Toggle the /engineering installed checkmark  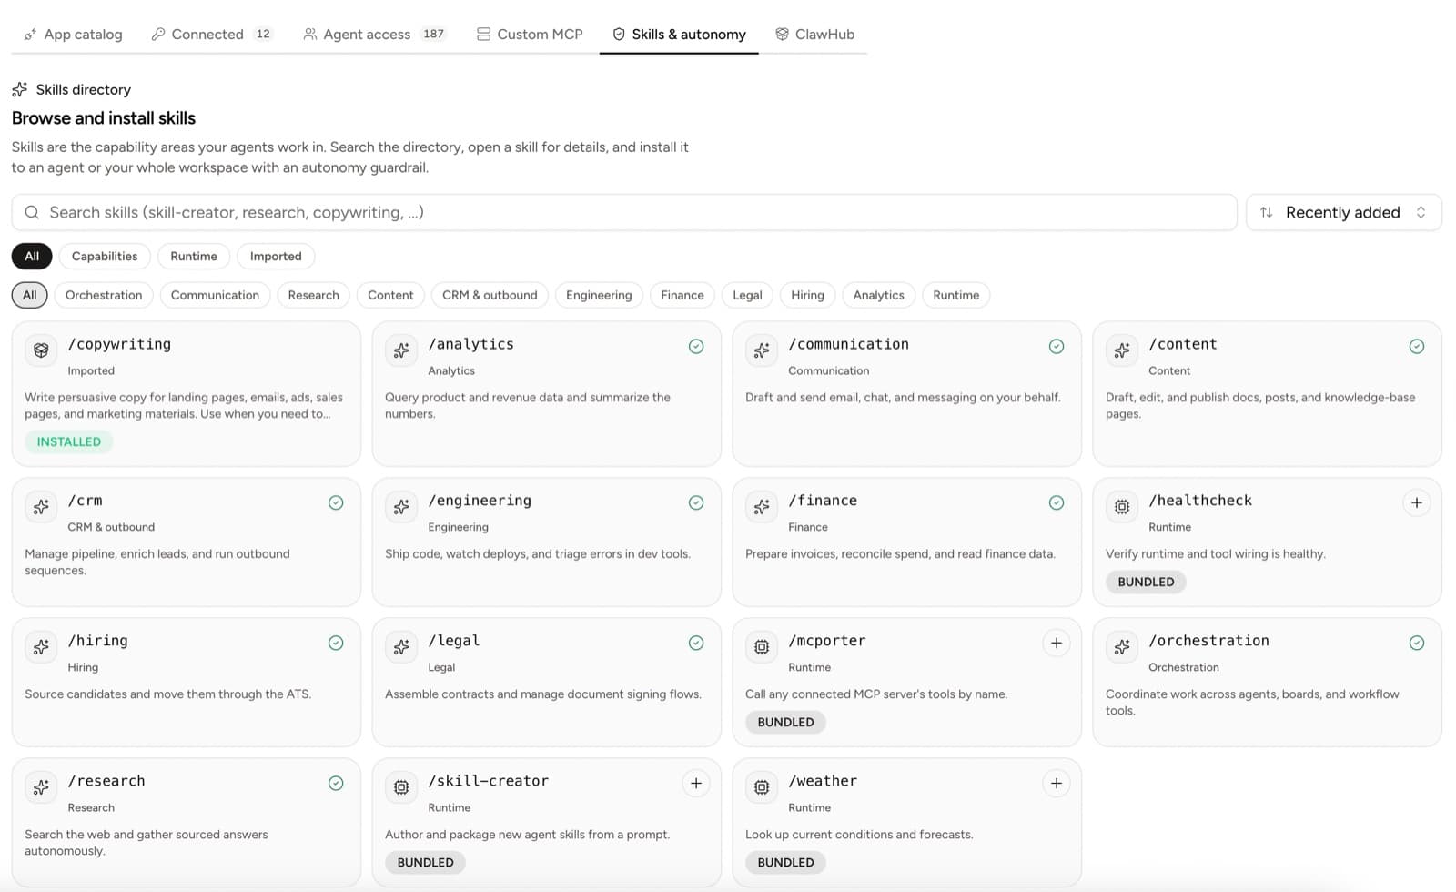pos(695,502)
